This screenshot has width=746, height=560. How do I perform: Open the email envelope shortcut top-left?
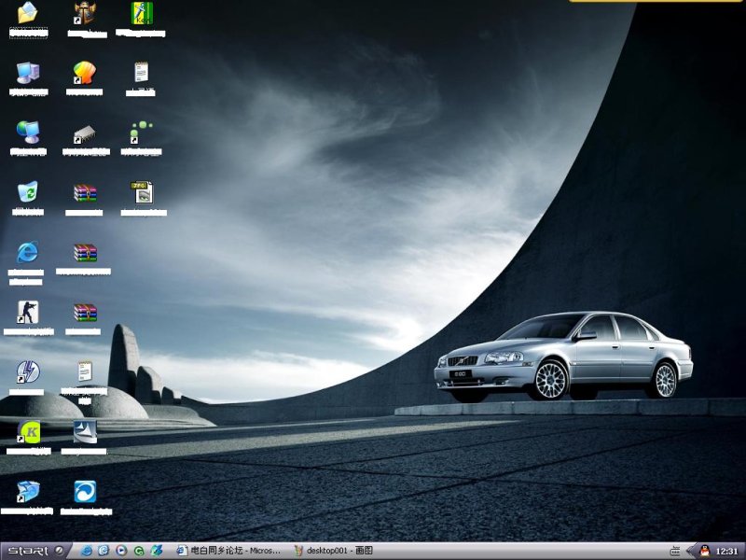26,15
